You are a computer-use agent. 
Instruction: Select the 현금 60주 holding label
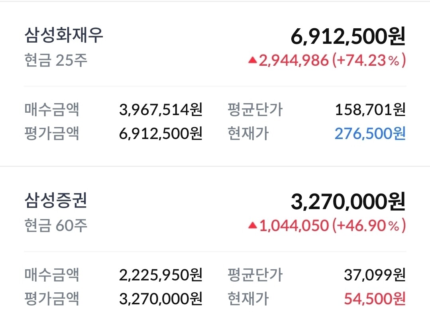pyautogui.click(x=55, y=226)
